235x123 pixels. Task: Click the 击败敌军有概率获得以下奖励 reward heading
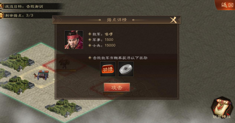[120, 58]
